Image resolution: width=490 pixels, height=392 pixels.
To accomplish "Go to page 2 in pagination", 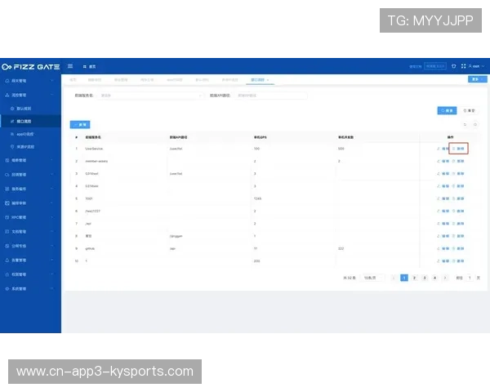I will pos(414,278).
